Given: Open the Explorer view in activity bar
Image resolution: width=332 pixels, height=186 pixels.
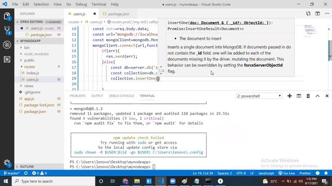Looking at the screenshot, I should (x=7, y=16).
